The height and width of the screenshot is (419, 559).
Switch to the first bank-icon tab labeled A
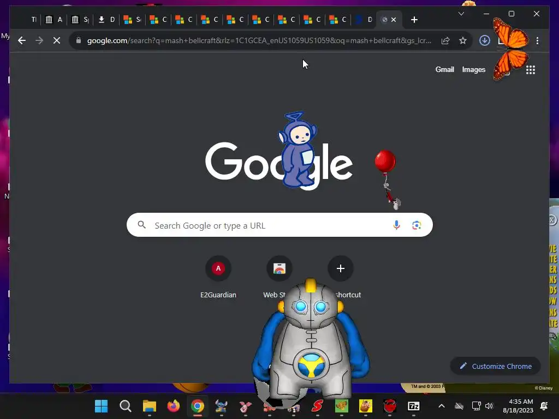click(54, 20)
